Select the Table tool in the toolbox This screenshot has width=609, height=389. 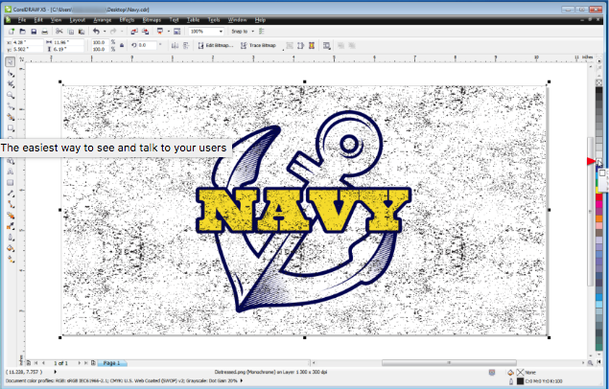coord(11,182)
